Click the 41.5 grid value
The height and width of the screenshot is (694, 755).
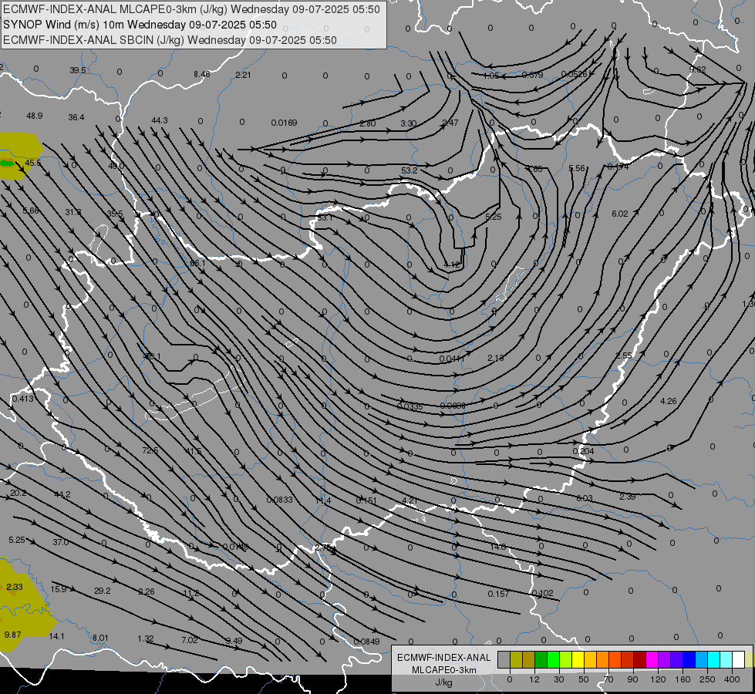(194, 451)
